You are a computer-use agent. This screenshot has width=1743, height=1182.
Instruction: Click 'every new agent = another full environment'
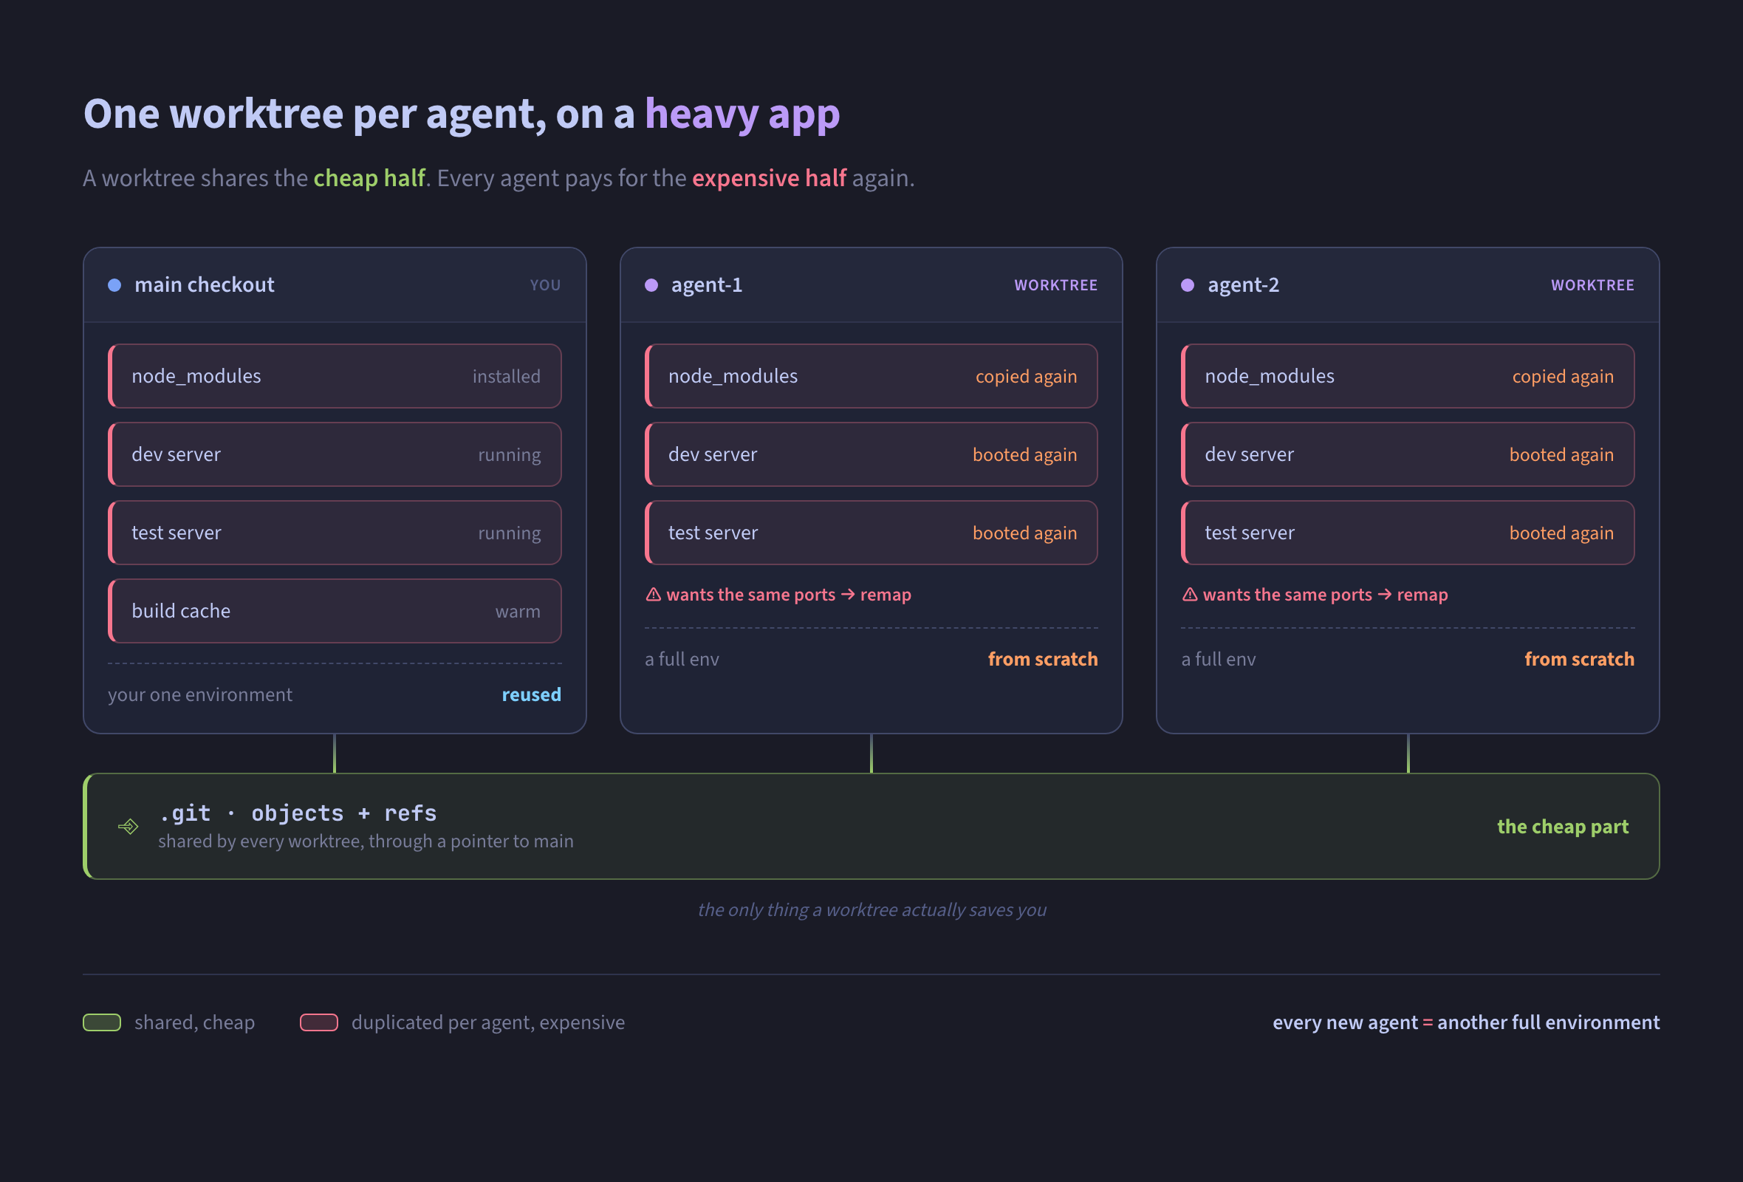click(x=1466, y=1022)
